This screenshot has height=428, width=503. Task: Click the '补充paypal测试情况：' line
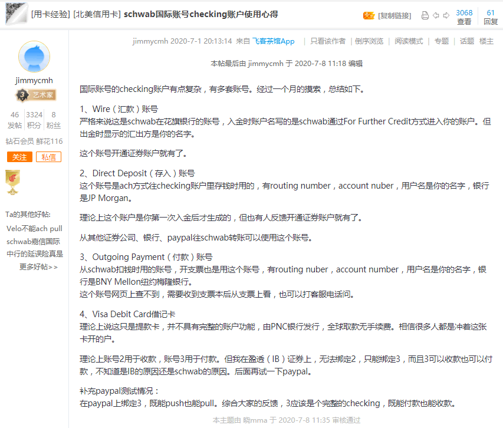119,391
